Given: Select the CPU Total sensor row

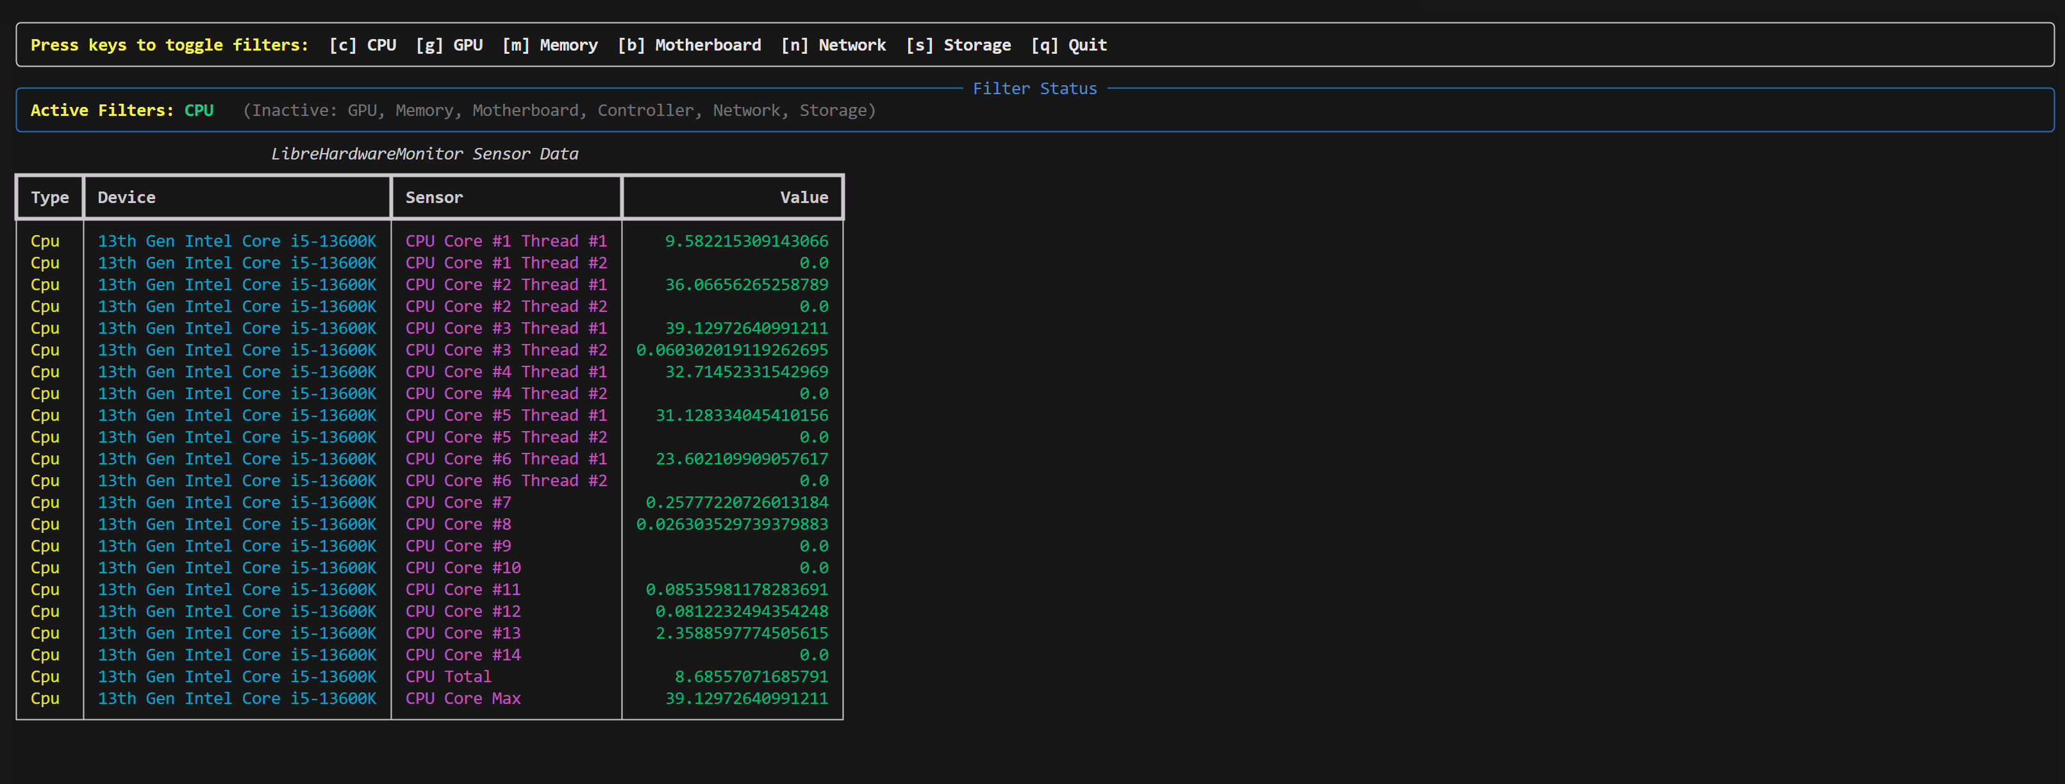Looking at the screenshot, I should (448, 676).
